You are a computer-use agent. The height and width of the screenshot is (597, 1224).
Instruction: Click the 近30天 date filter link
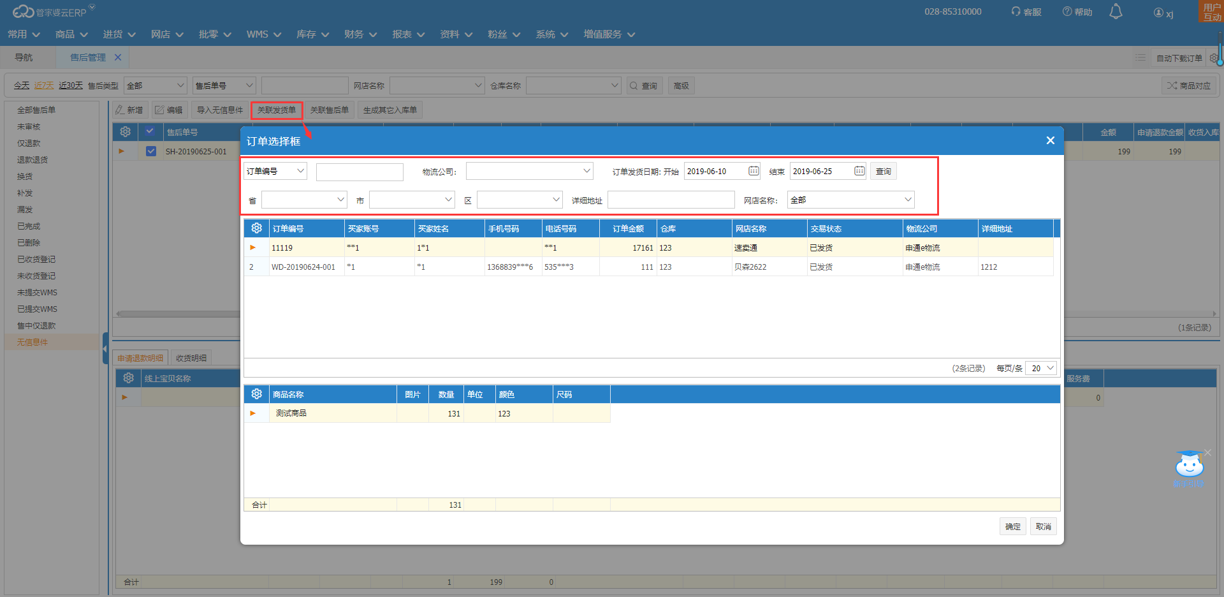coord(71,85)
